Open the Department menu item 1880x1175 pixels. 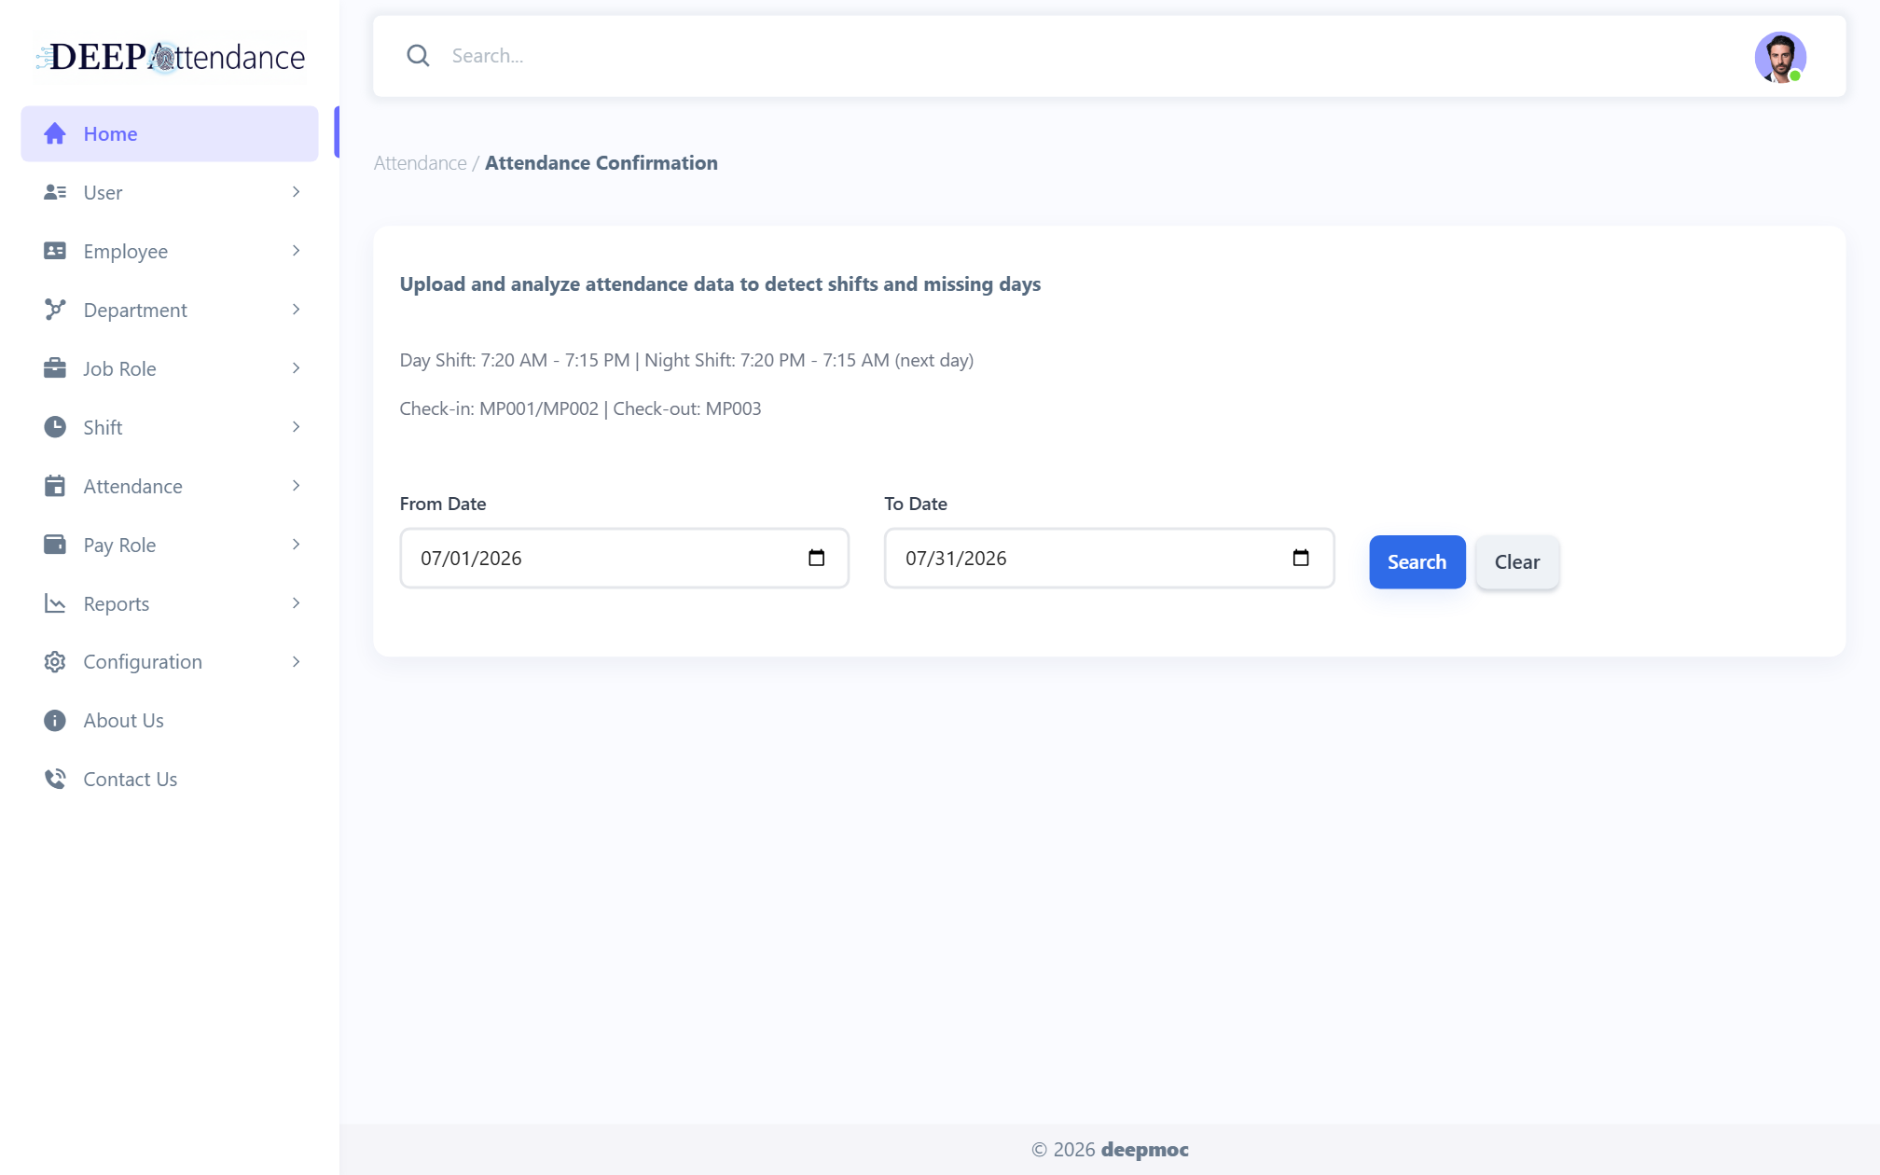point(170,310)
